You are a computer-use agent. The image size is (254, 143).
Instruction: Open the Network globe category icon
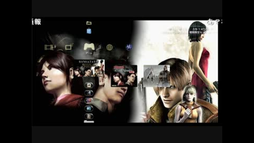point(110,47)
